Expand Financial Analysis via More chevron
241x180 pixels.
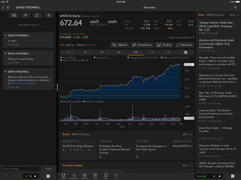coord(187,165)
